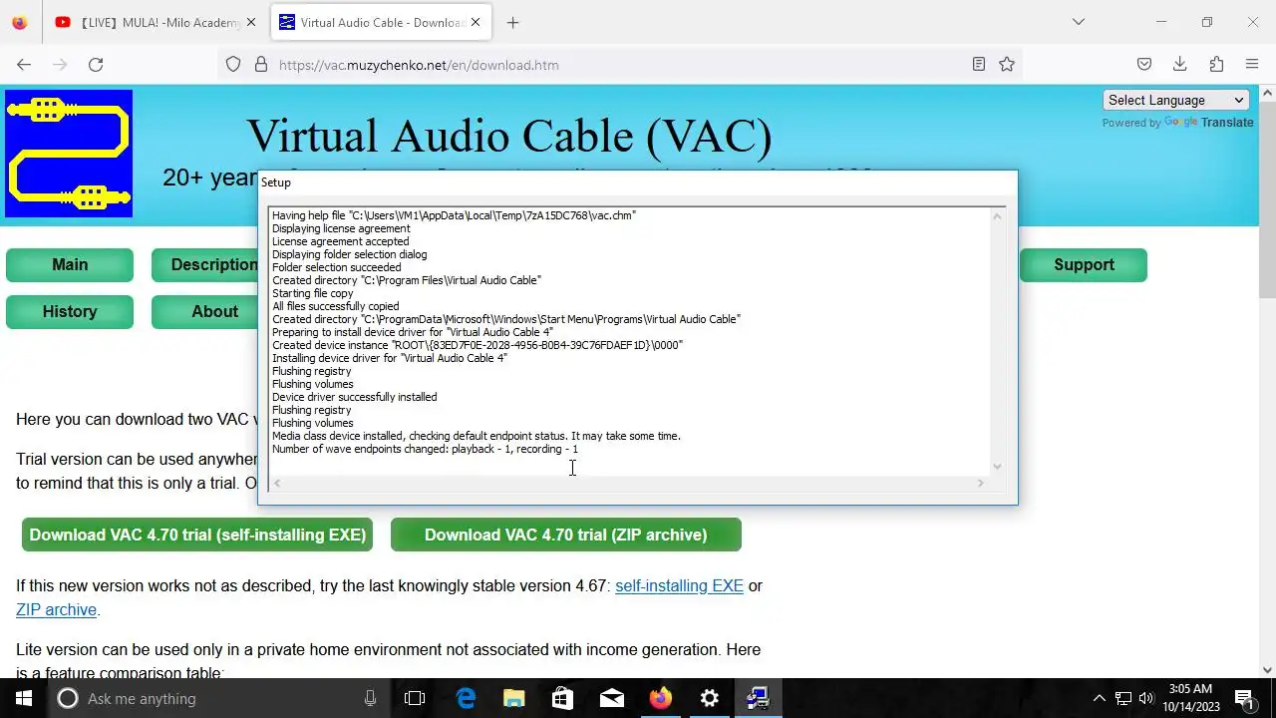Screen dimensions: 1276x718
Task: Open File Explorer from taskbar
Action: pyautogui.click(x=514, y=698)
